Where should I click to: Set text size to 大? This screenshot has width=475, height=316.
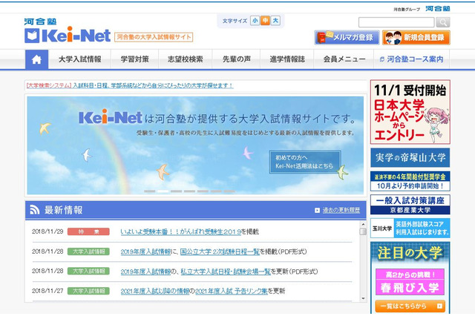tap(275, 21)
